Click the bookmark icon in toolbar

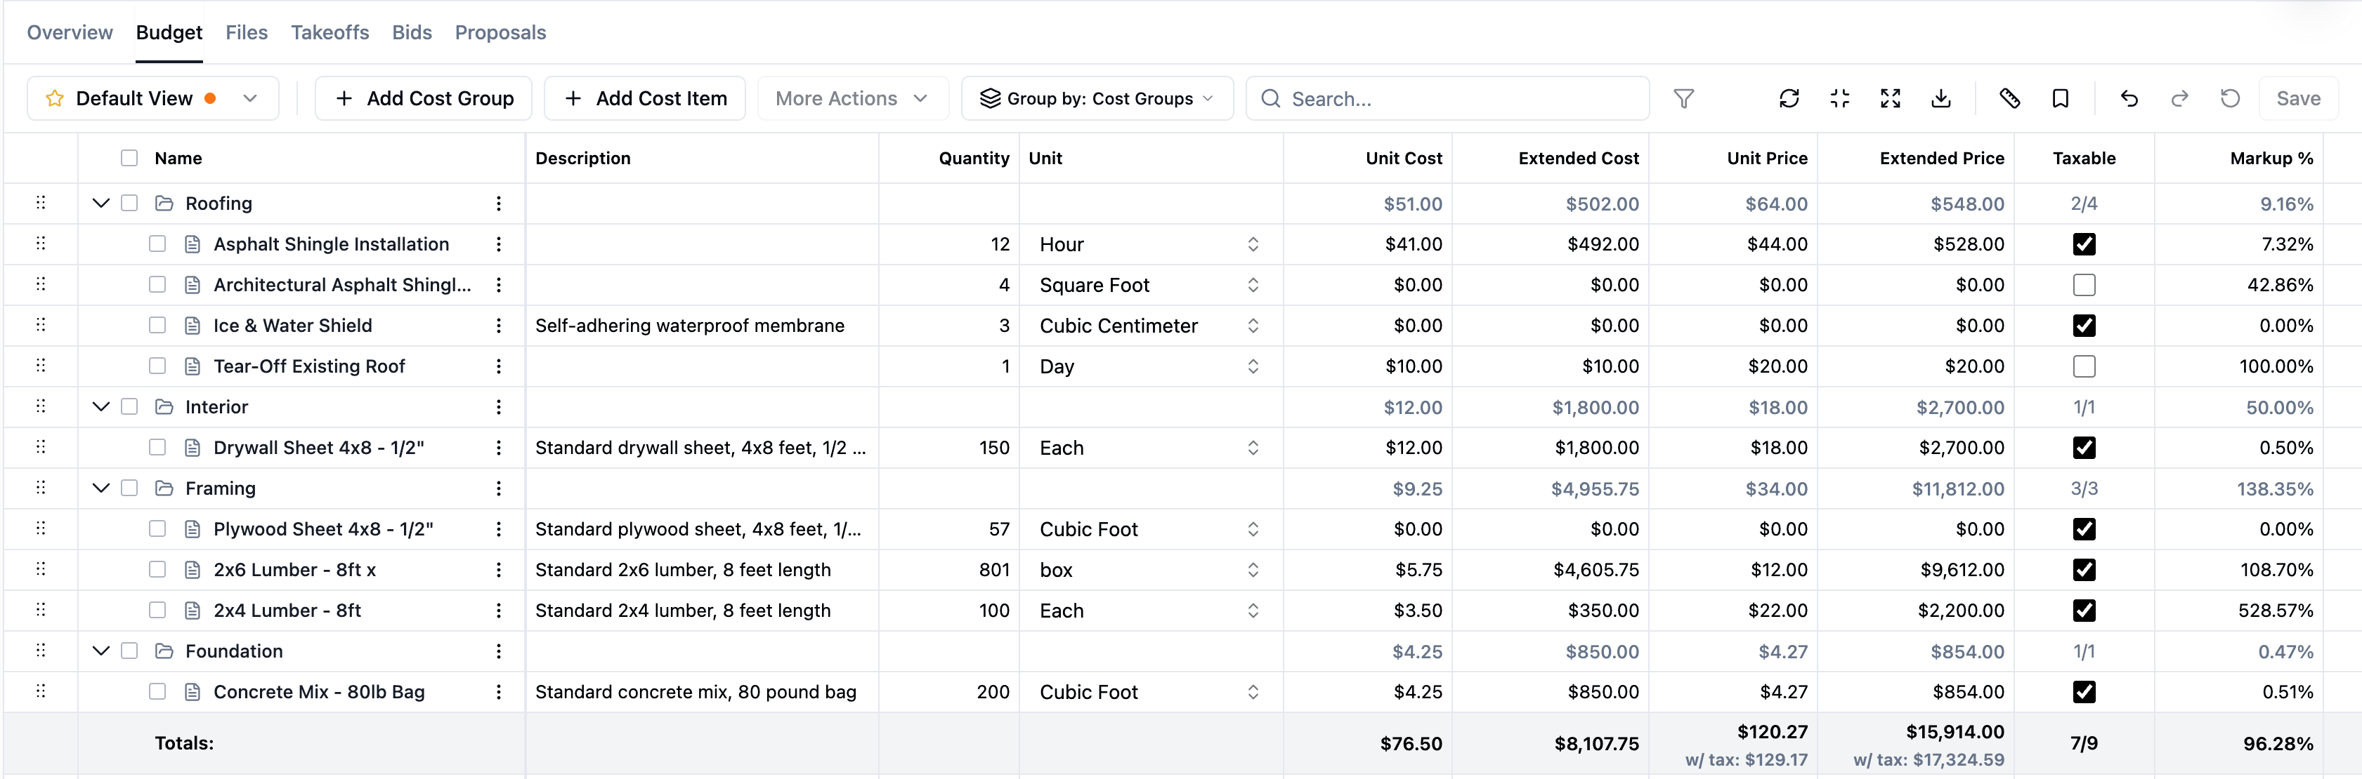pyautogui.click(x=2061, y=98)
